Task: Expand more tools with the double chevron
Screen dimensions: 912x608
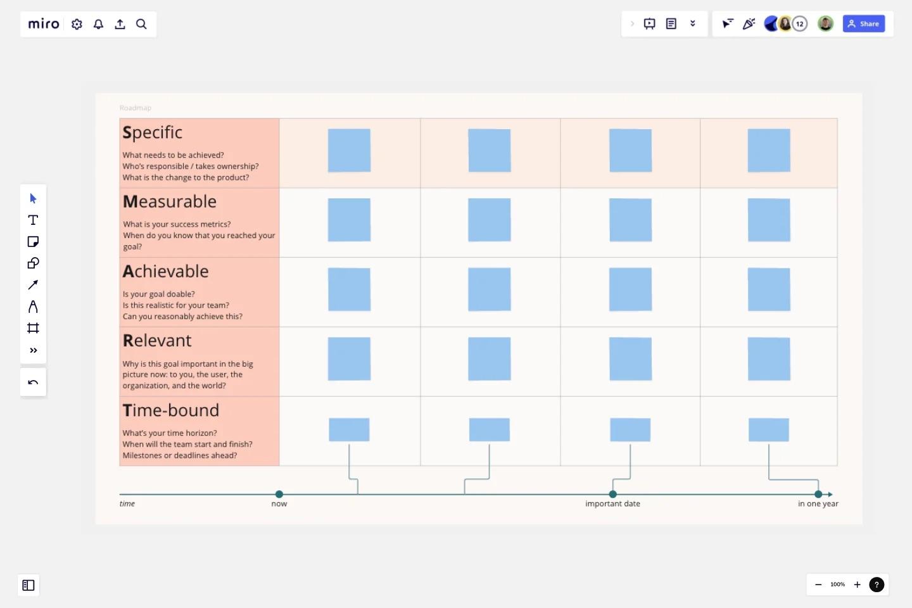Action: (33, 350)
